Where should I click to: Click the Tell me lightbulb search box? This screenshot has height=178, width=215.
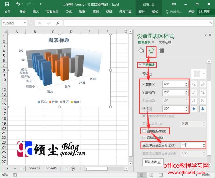[x=174, y=12]
